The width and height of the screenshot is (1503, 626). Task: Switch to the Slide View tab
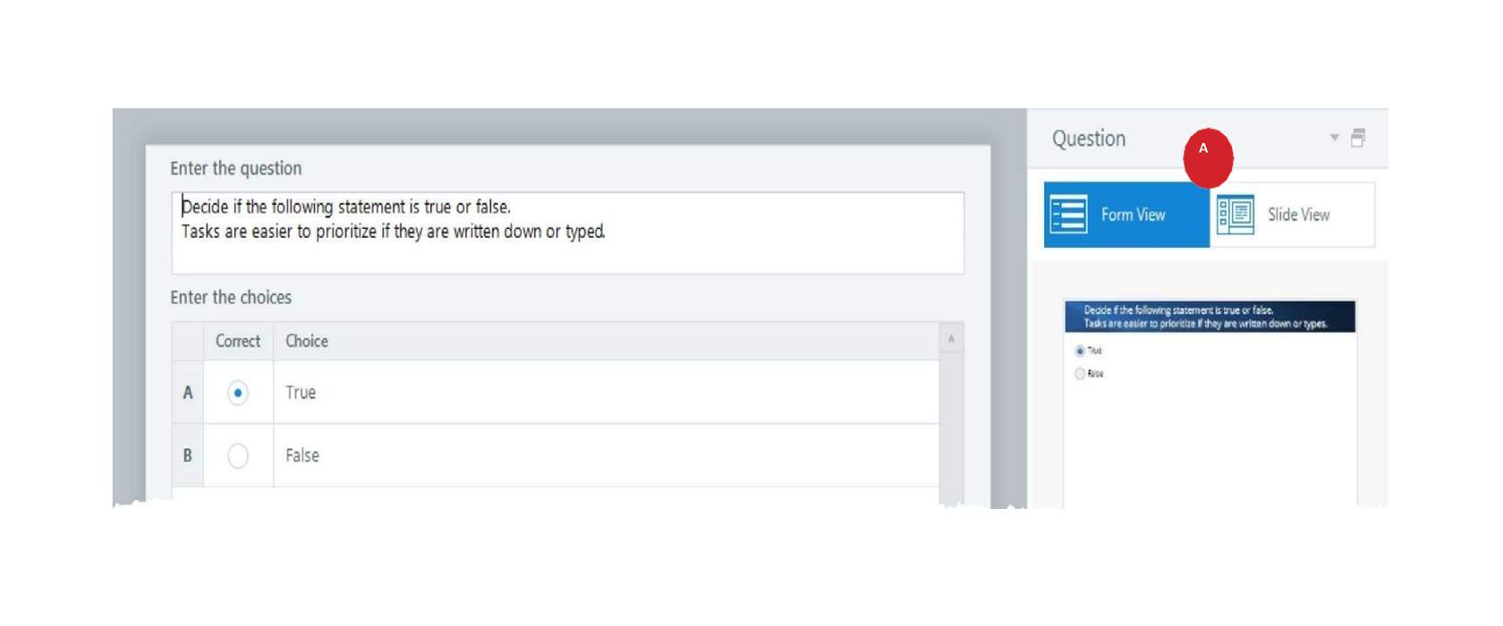point(1292,215)
